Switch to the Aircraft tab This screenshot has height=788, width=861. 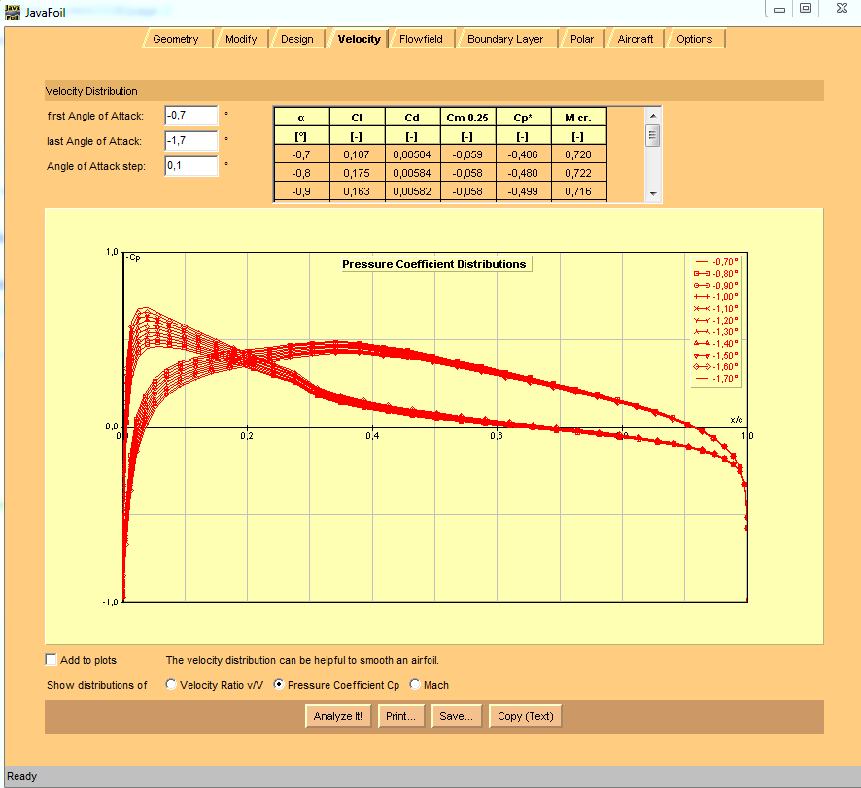636,39
